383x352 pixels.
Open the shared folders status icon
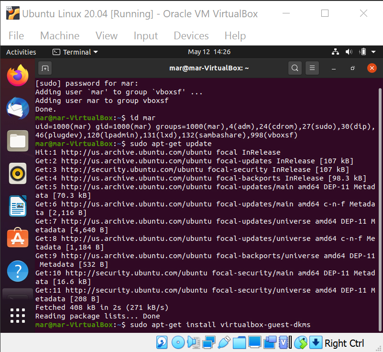pyautogui.click(x=239, y=342)
